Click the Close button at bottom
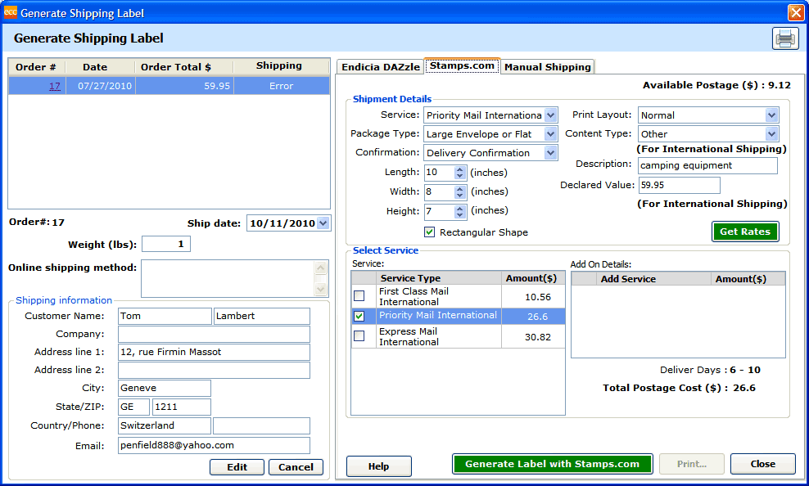 tap(762, 464)
